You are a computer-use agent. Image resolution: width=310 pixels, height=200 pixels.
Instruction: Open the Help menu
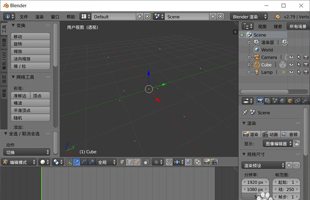71,17
